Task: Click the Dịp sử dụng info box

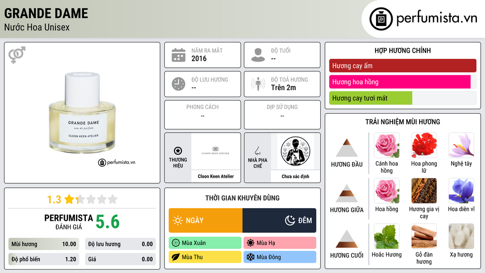Action: [282, 115]
